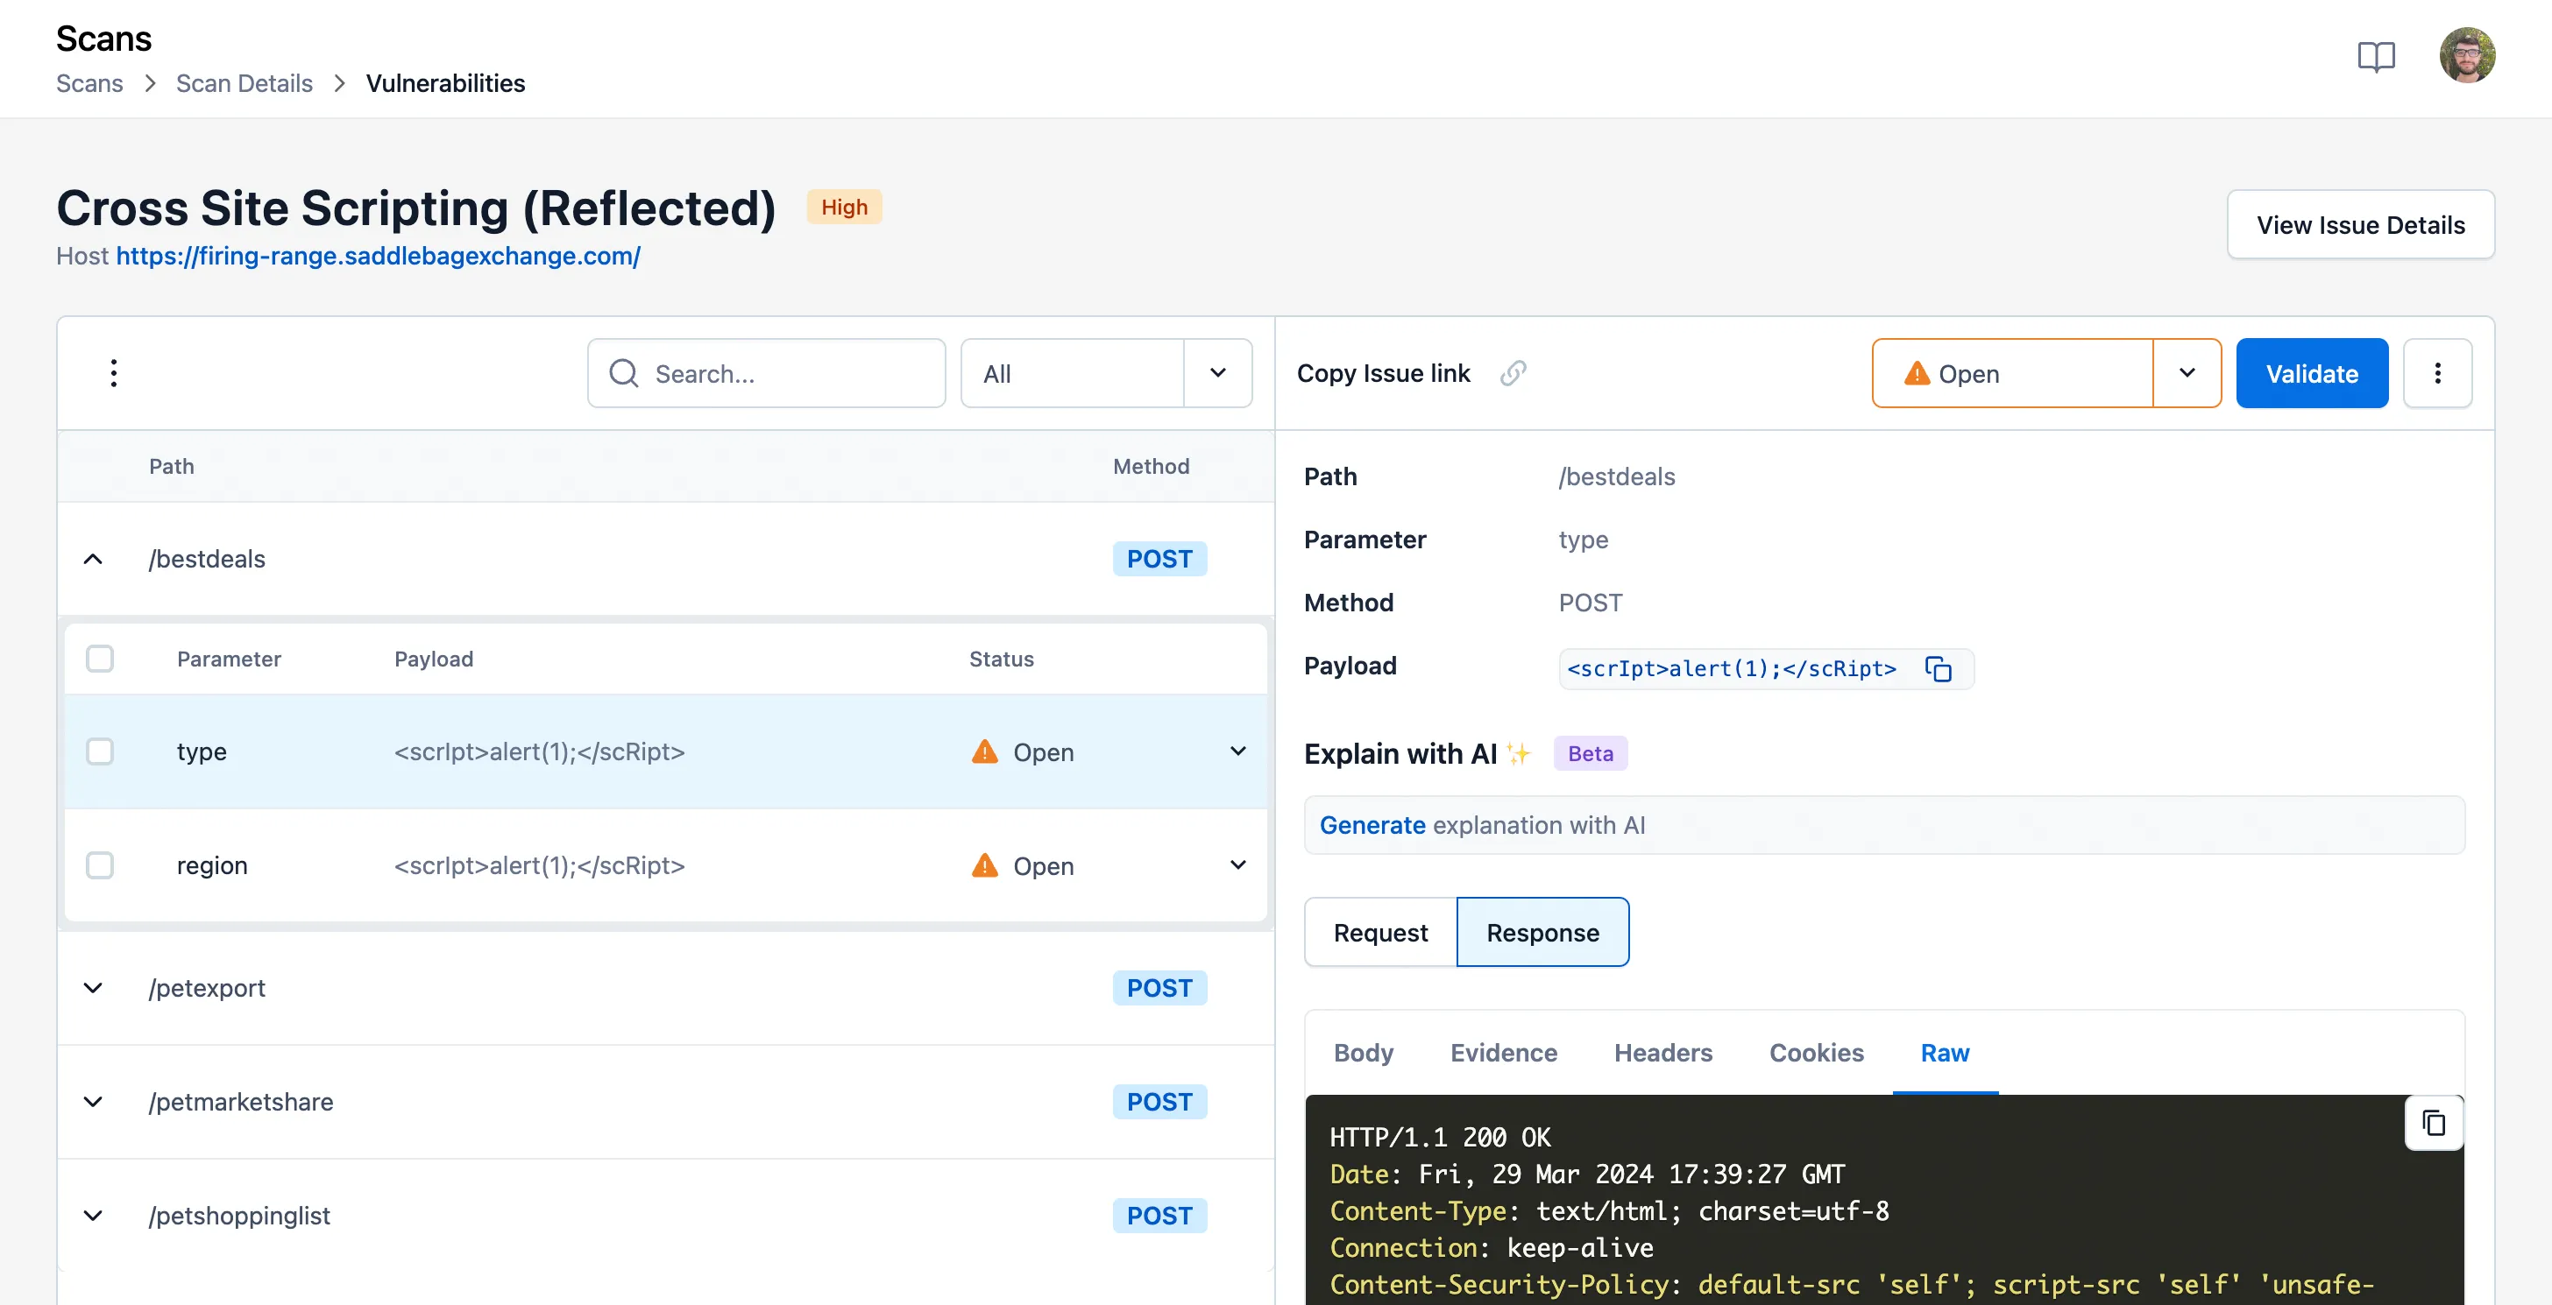Click the POST badge for /petmarketshare
The image size is (2552, 1305).
(x=1159, y=1102)
